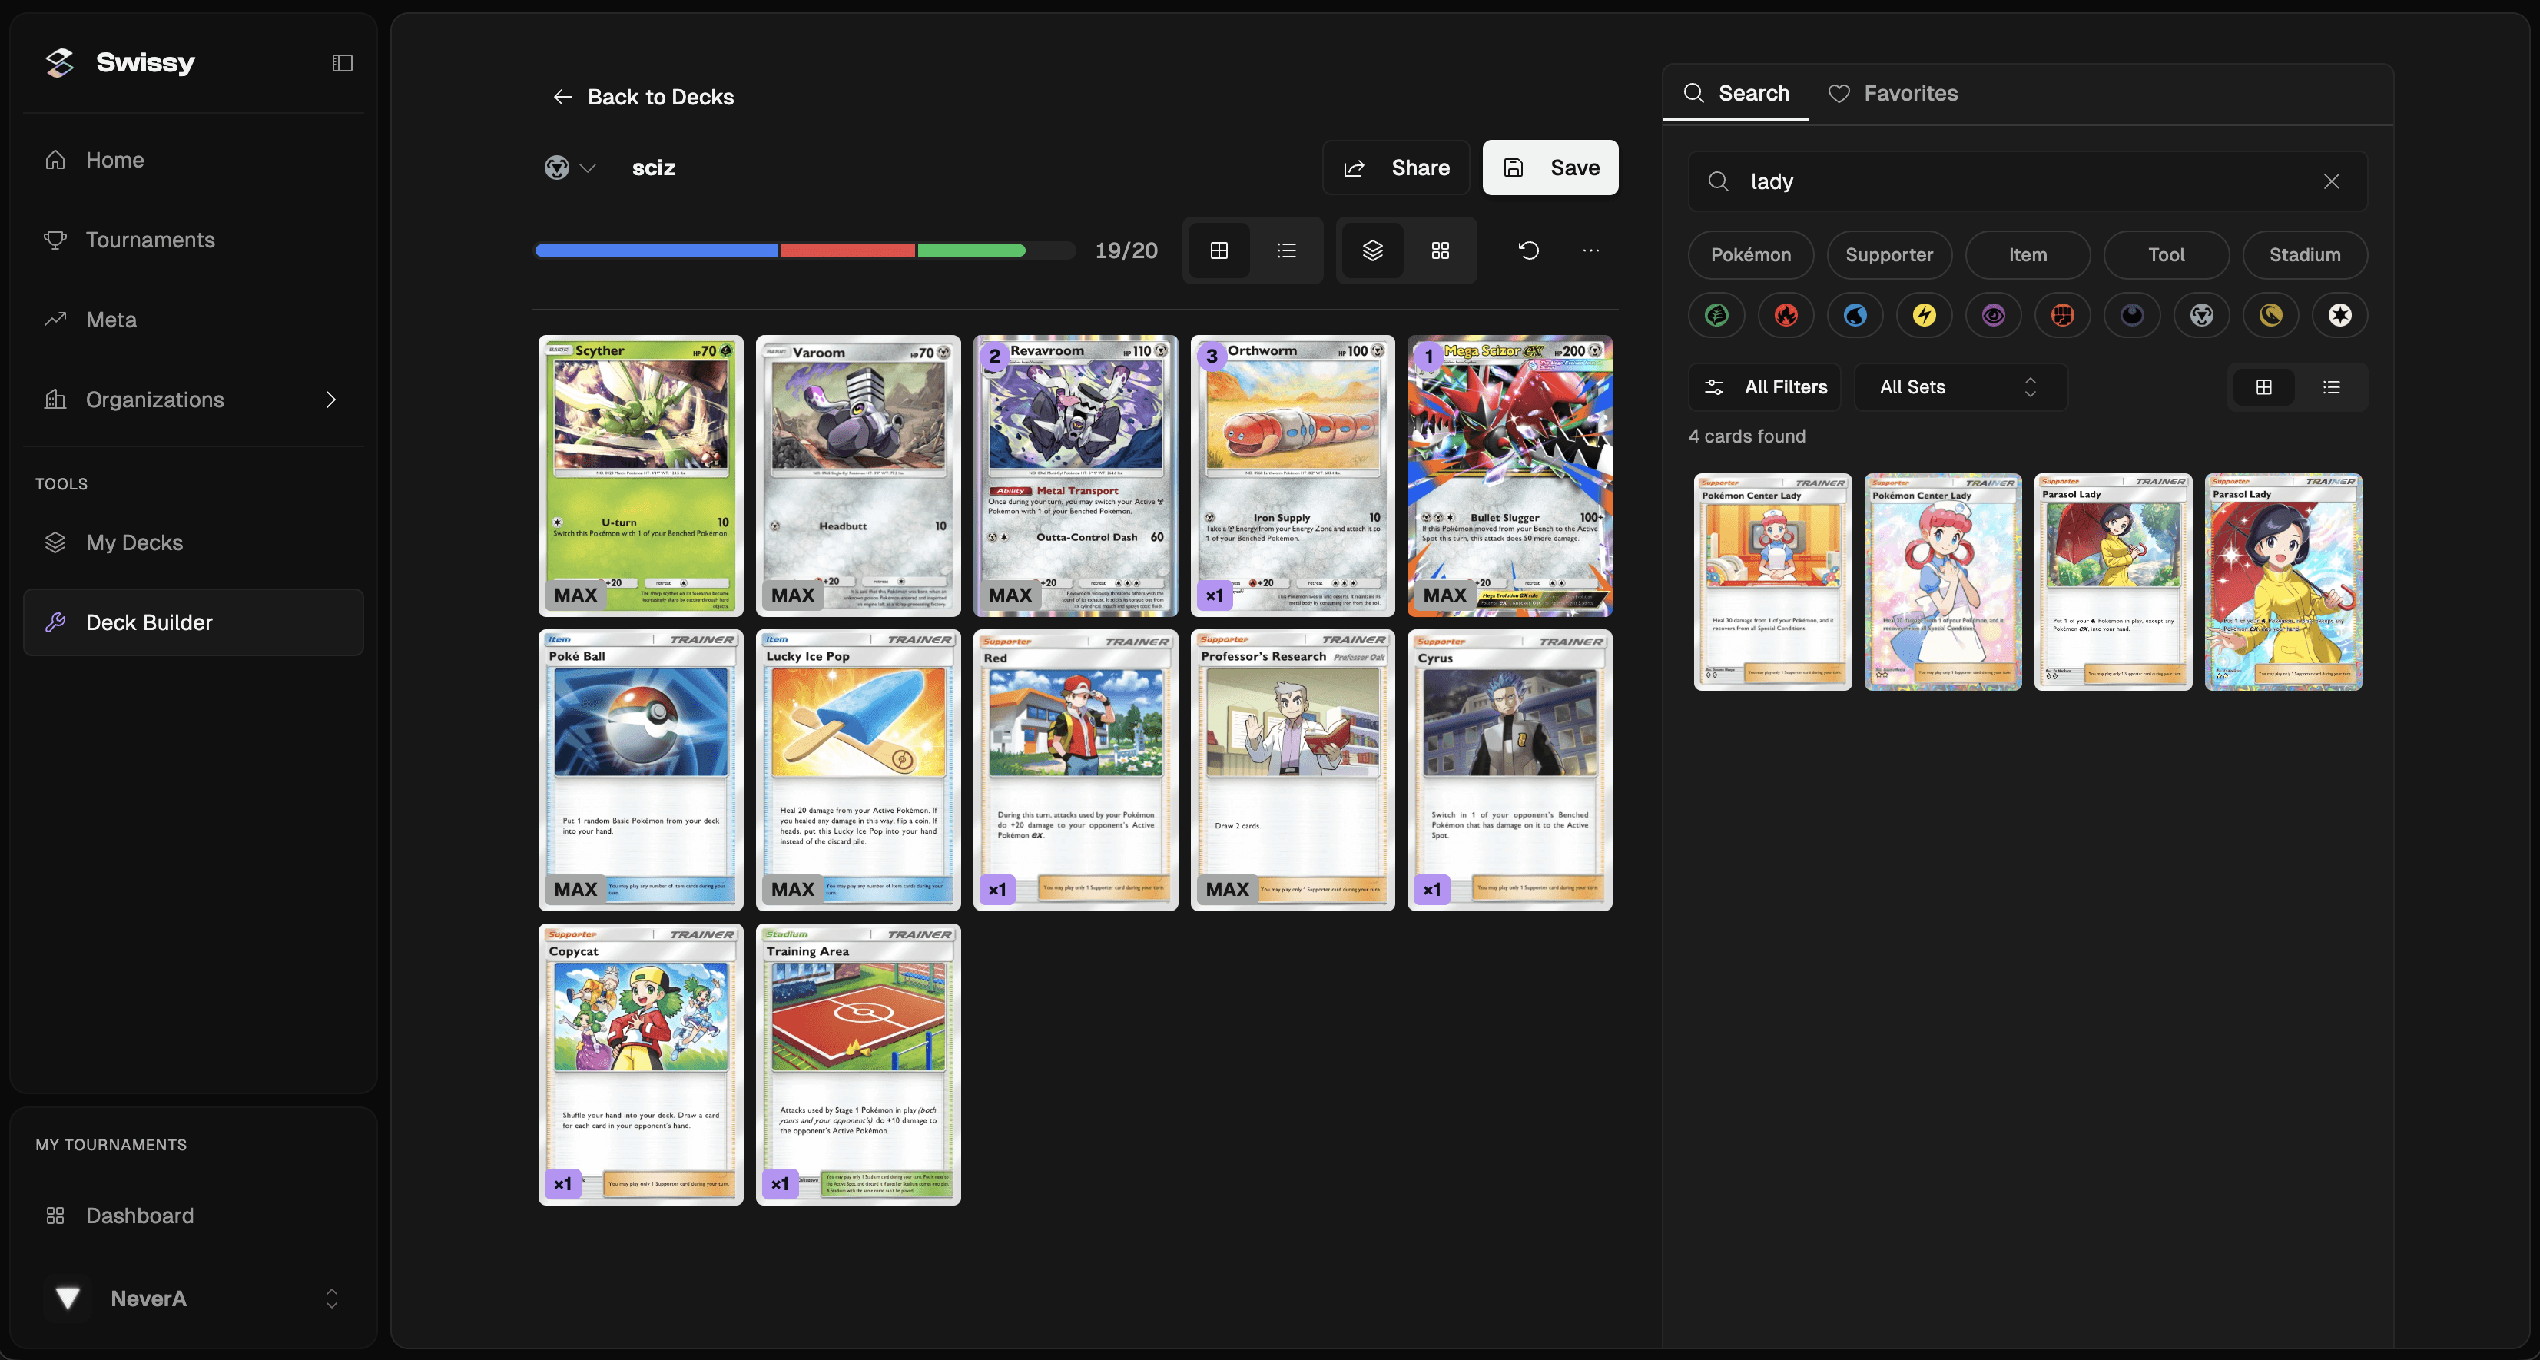The image size is (2540, 1360).
Task: Filter by Fighting energy type
Action: click(2063, 314)
